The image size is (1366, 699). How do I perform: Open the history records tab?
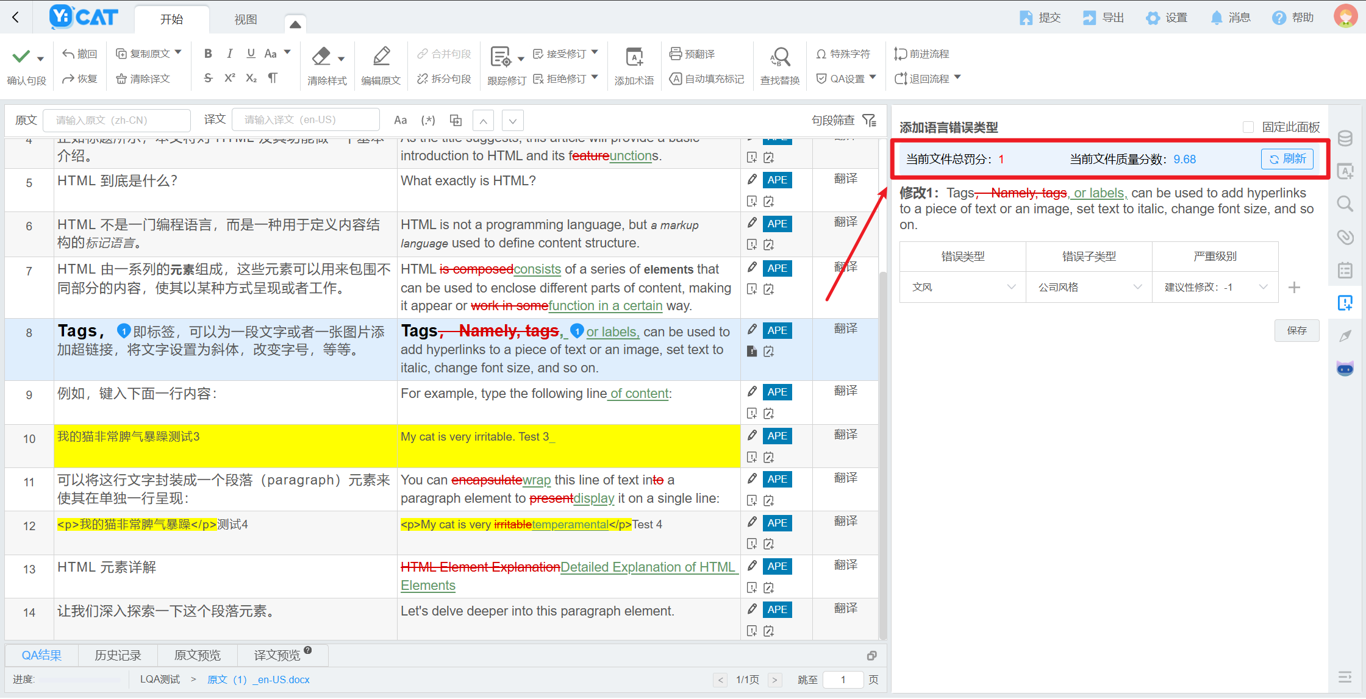[x=118, y=655]
